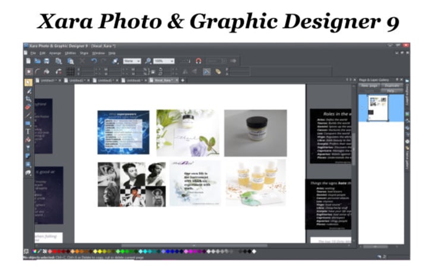Toggle the red magnet Snap icon
Viewport: 428px width, 272px height.
(199, 61)
